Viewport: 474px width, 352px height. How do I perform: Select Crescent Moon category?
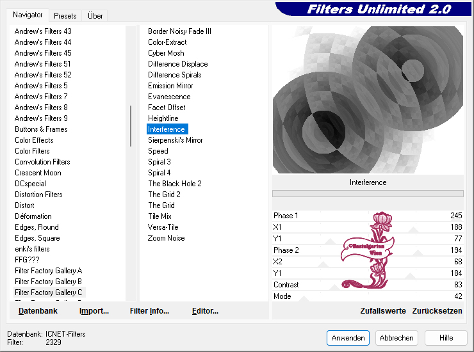click(38, 173)
